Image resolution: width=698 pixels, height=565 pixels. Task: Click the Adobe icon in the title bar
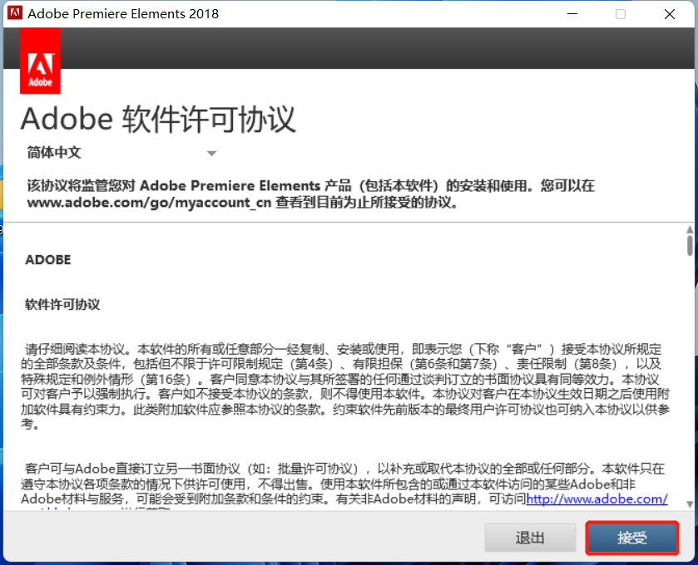click(14, 13)
